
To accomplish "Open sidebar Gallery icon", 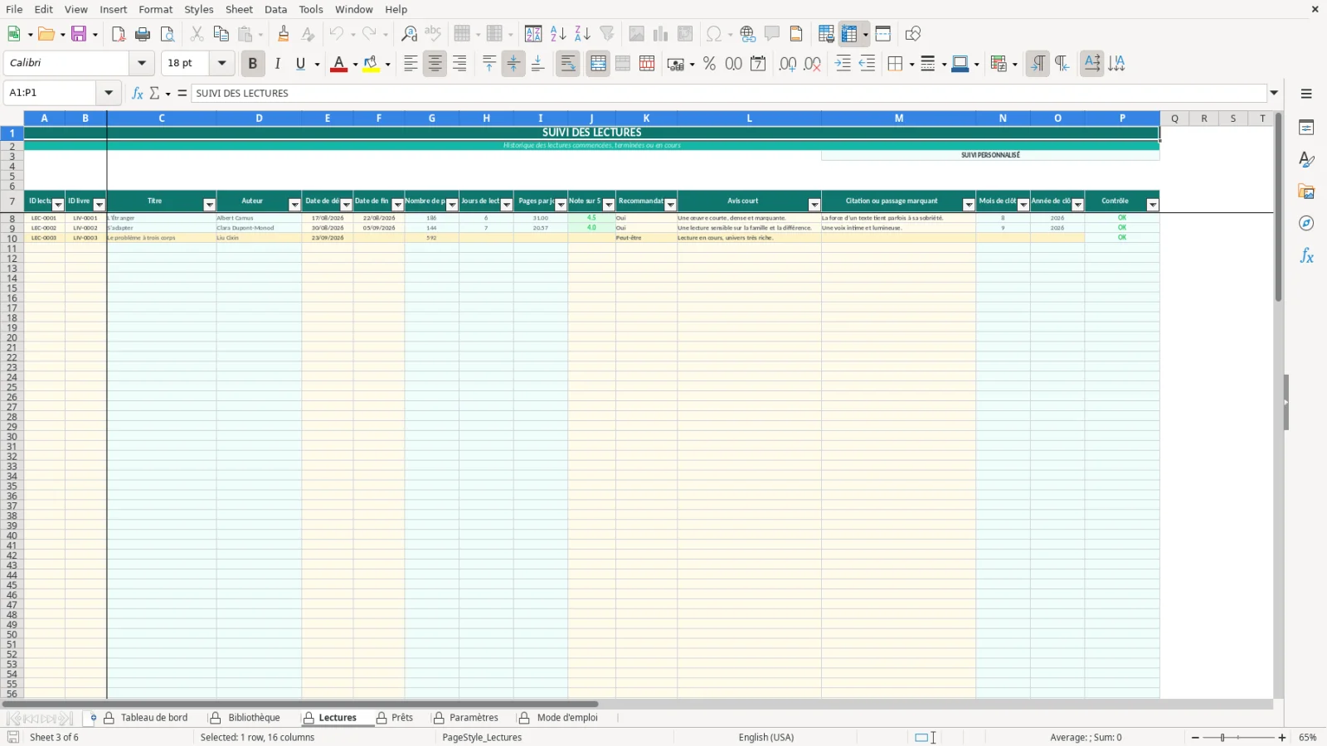I will [1306, 191].
